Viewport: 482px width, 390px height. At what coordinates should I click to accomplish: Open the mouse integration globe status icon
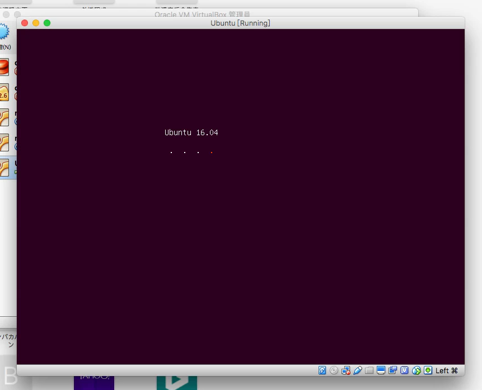coord(416,370)
